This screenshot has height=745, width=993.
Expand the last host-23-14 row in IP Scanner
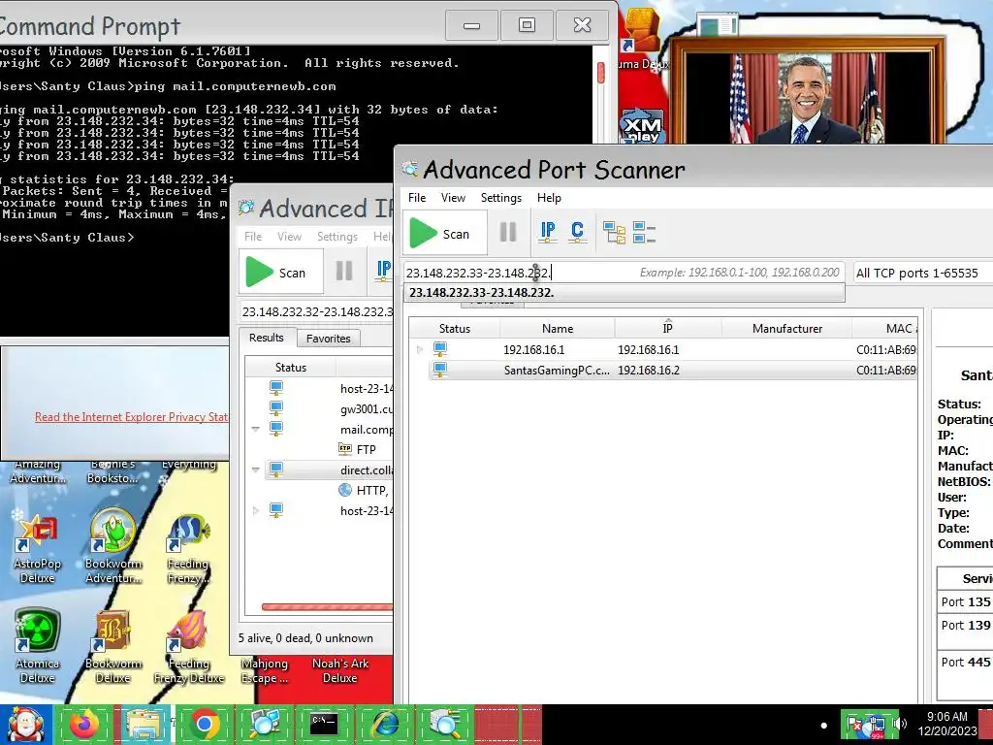255,510
